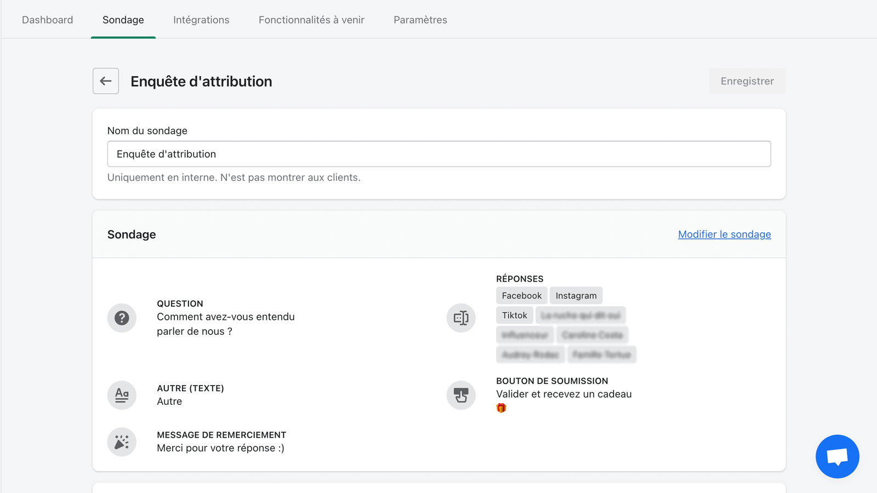
Task: Open the blue chat support bubble
Action: click(x=837, y=456)
